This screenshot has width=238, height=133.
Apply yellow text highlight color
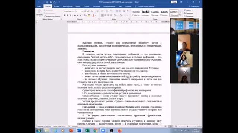[89, 15]
